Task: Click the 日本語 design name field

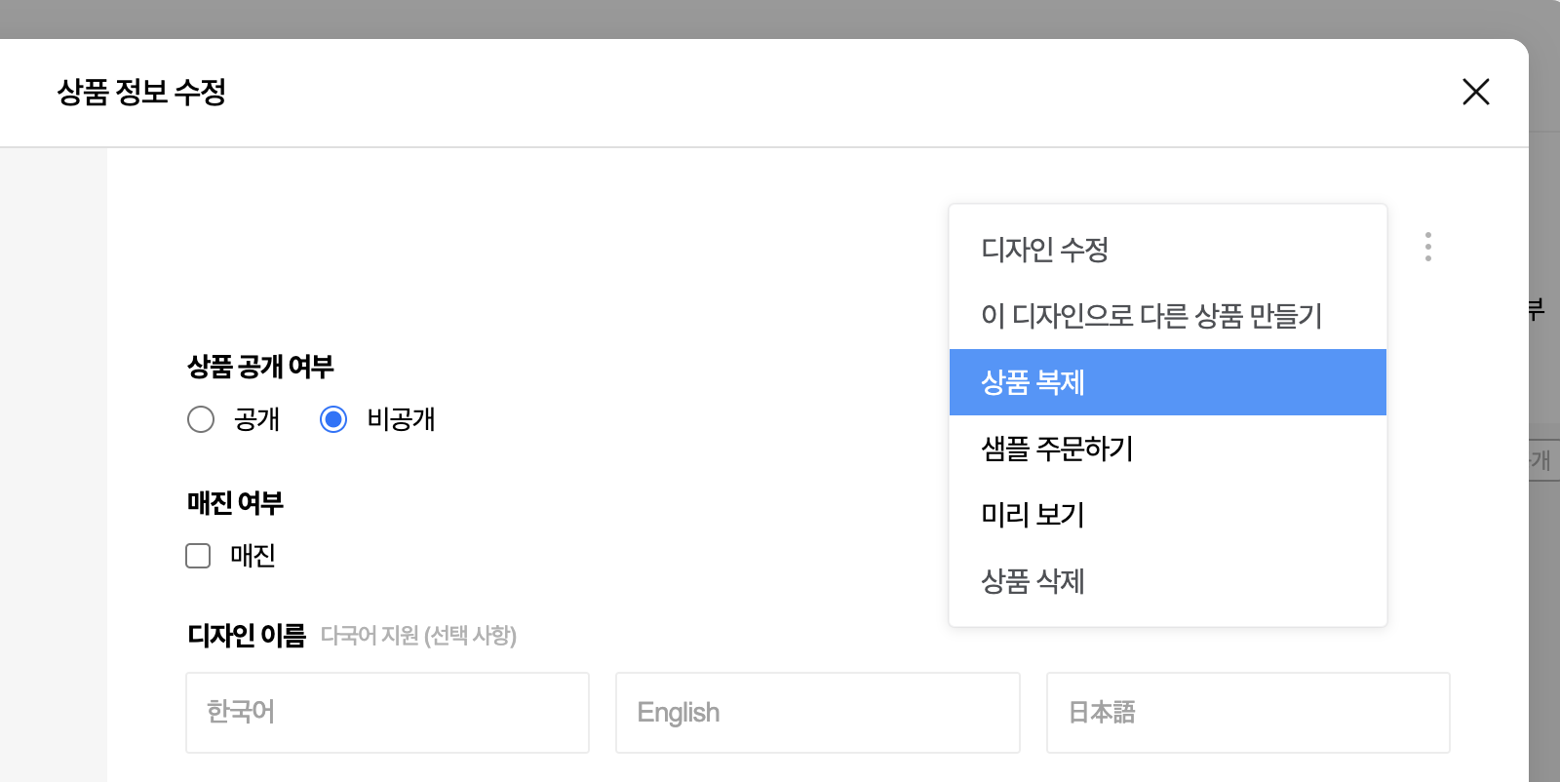Action: (x=1248, y=713)
